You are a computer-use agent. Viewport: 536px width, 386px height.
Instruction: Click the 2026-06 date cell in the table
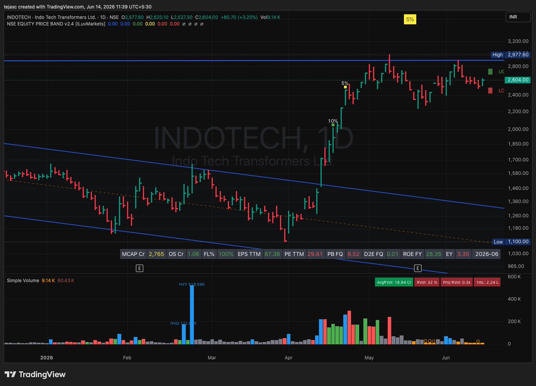[486, 254]
